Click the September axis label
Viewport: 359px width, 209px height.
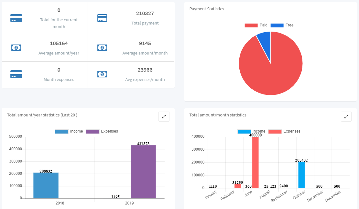(x=279, y=196)
